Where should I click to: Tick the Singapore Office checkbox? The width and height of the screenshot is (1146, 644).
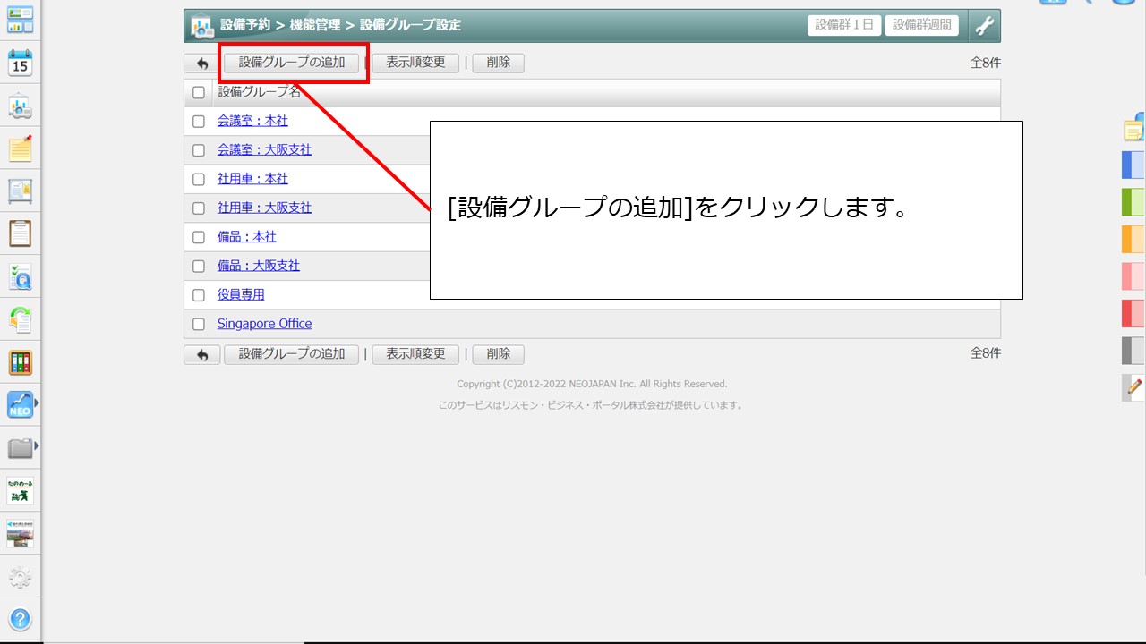[199, 324]
